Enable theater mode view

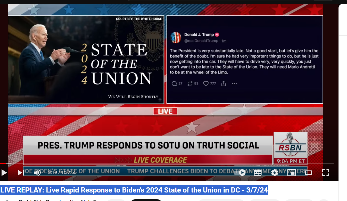(x=309, y=173)
